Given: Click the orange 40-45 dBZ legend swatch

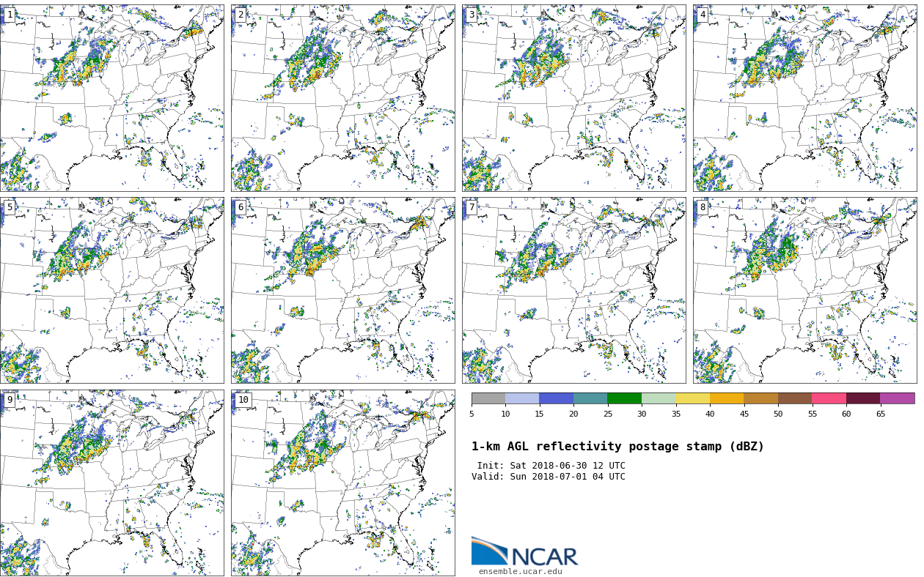Looking at the screenshot, I should click(x=727, y=398).
